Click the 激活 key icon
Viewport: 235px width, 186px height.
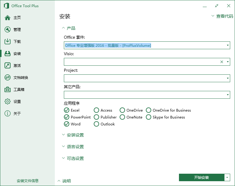8,66
